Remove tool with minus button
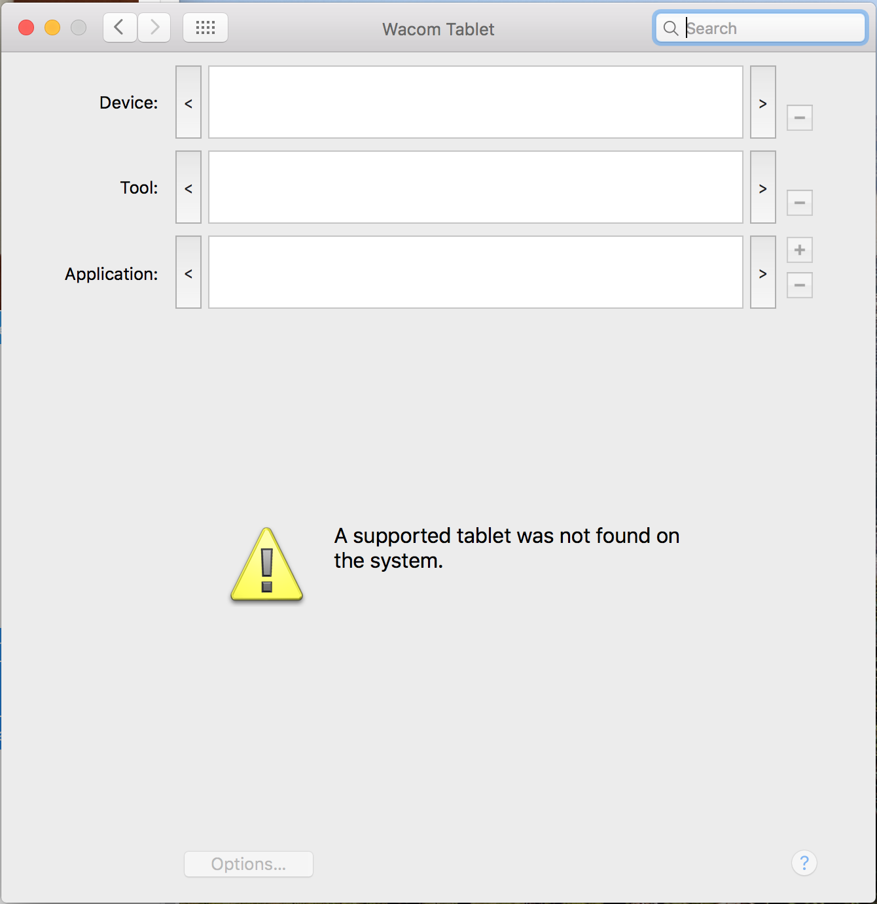The width and height of the screenshot is (877, 904). tap(799, 203)
